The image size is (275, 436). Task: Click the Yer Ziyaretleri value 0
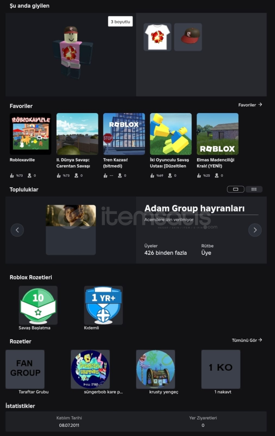tap(203, 425)
